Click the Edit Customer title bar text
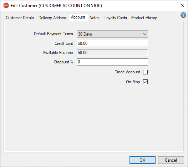Screen dimensions: 188x167 pyautogui.click(x=56, y=6)
